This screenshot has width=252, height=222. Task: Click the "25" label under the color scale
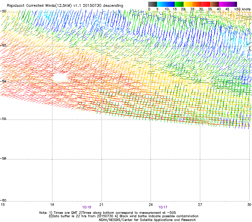pyautogui.click(x=192, y=9)
